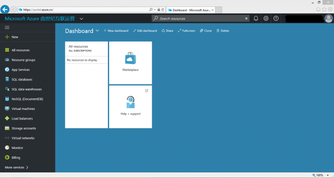This screenshot has height=178, width=334.
Task: Open the Help + support tile
Action: [x=130, y=107]
